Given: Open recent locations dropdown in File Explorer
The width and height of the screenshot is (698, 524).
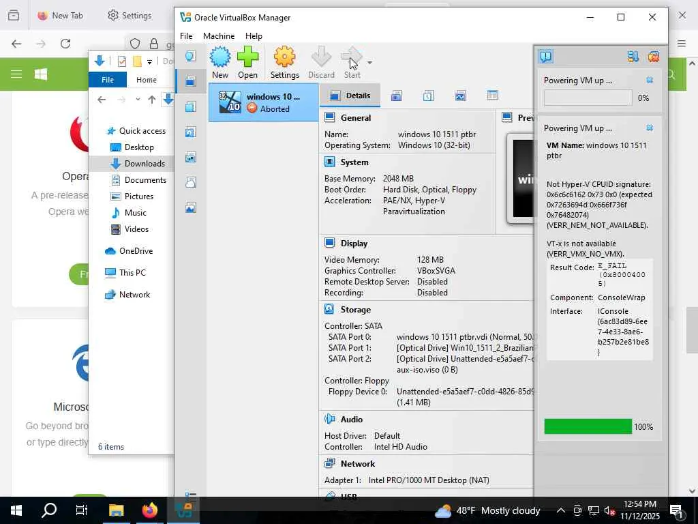Looking at the screenshot, I should click(x=138, y=100).
